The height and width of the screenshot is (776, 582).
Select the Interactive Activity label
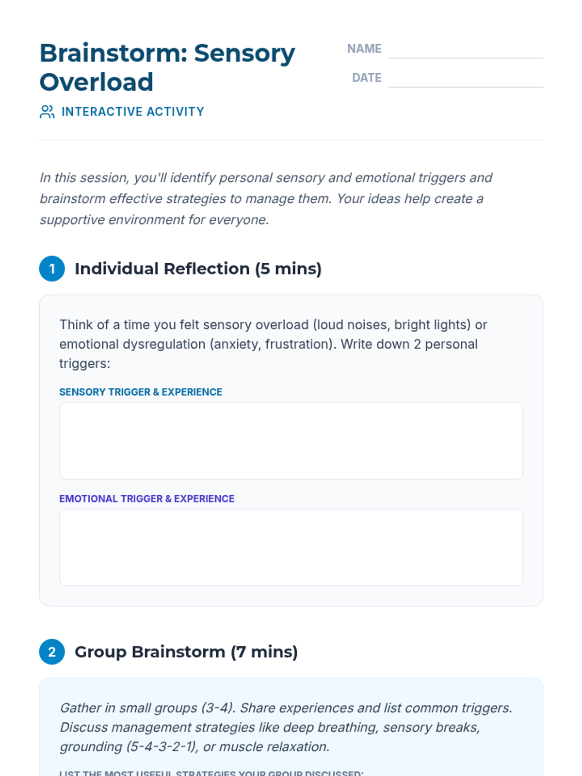coord(132,112)
